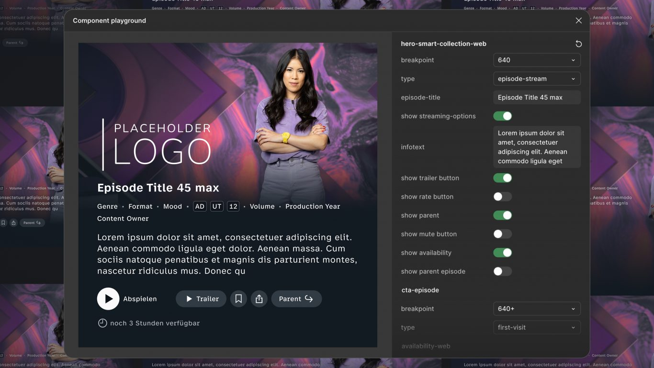The width and height of the screenshot is (654, 368).
Task: Turn off the show parent toggle
Action: (503, 215)
